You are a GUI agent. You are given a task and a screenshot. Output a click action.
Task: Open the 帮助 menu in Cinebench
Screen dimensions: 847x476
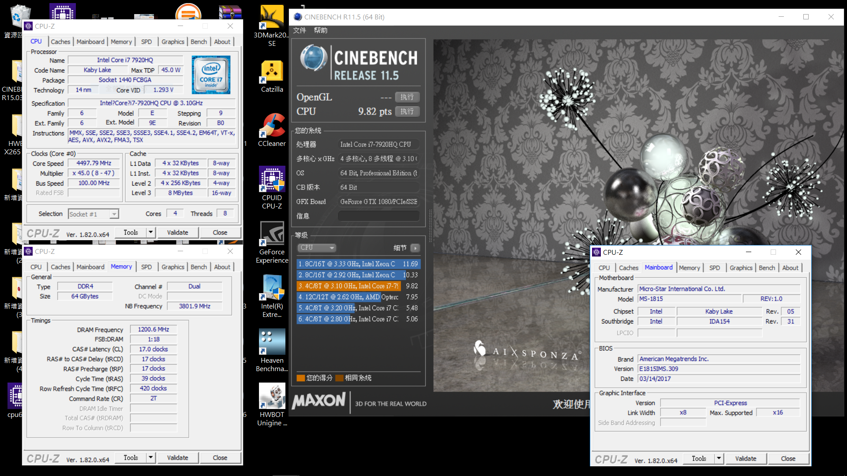[321, 30]
